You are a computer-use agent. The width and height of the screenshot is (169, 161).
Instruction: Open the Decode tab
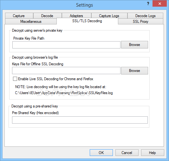click(48, 16)
